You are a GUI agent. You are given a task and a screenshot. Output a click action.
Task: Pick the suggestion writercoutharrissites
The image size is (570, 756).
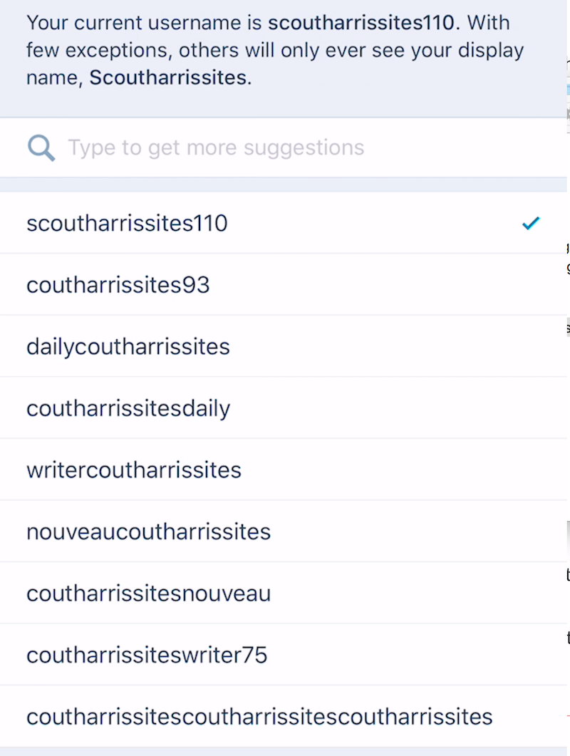[x=133, y=470]
